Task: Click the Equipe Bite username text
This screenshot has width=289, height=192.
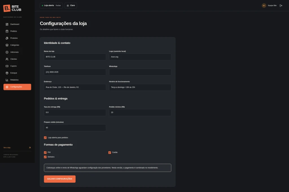Action: [272, 6]
